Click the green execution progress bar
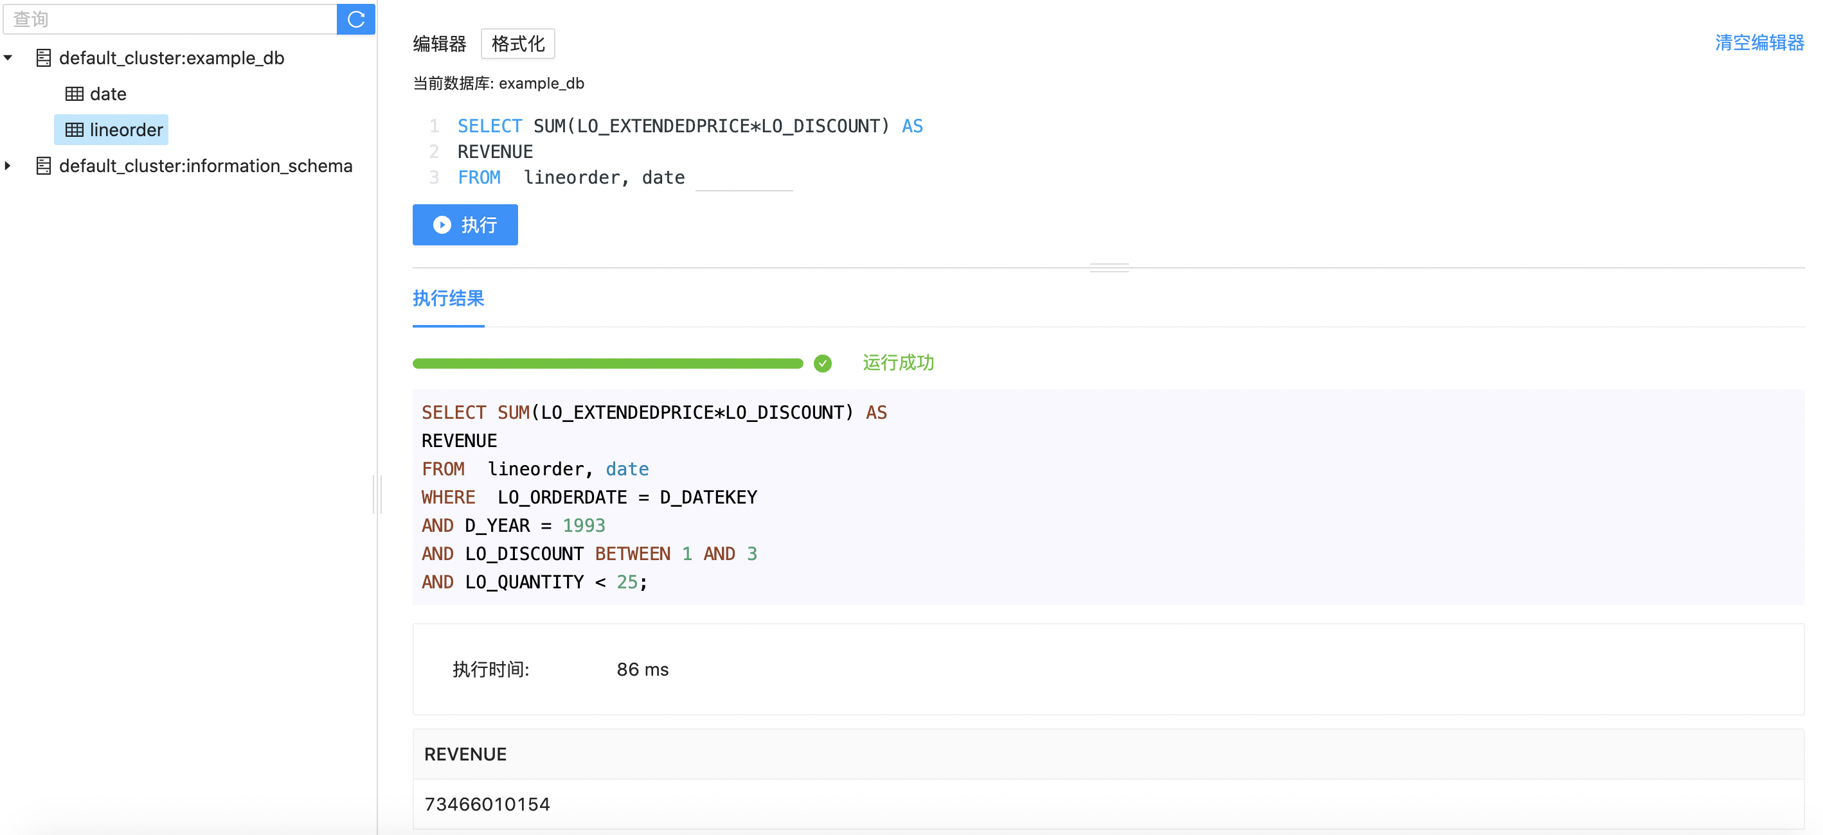The width and height of the screenshot is (1823, 835). click(608, 364)
